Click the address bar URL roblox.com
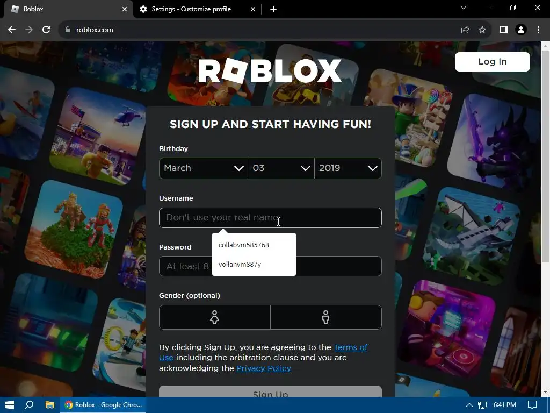This screenshot has width=550, height=413. [x=95, y=30]
